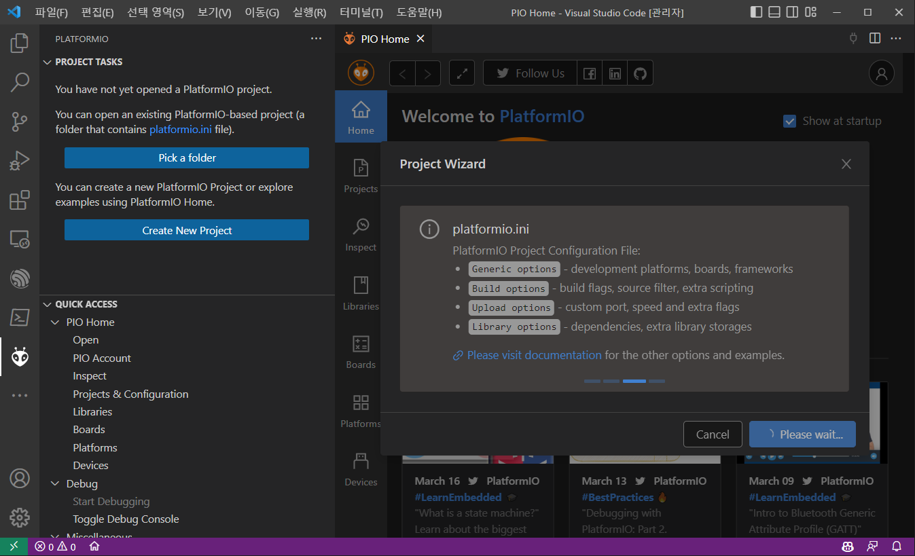Open the Accounts icon in activity bar
Viewport: 915px width, 556px height.
[20, 479]
